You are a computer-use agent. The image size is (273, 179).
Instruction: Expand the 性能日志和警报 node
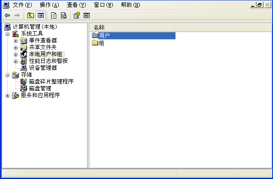tap(16, 61)
